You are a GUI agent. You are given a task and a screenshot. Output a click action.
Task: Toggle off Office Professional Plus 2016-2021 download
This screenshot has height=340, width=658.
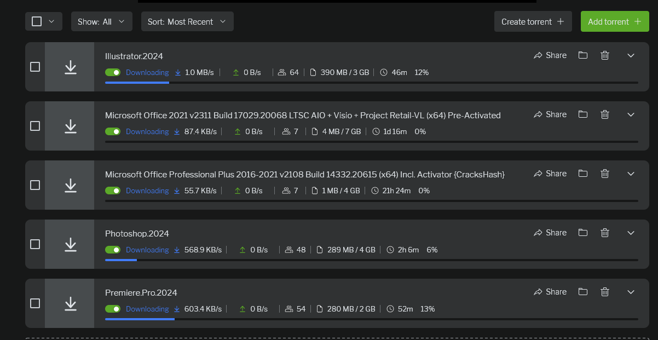113,191
